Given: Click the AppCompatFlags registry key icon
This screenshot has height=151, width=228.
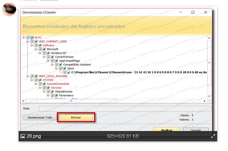Looking at the screenshot, I should pos(57,60).
